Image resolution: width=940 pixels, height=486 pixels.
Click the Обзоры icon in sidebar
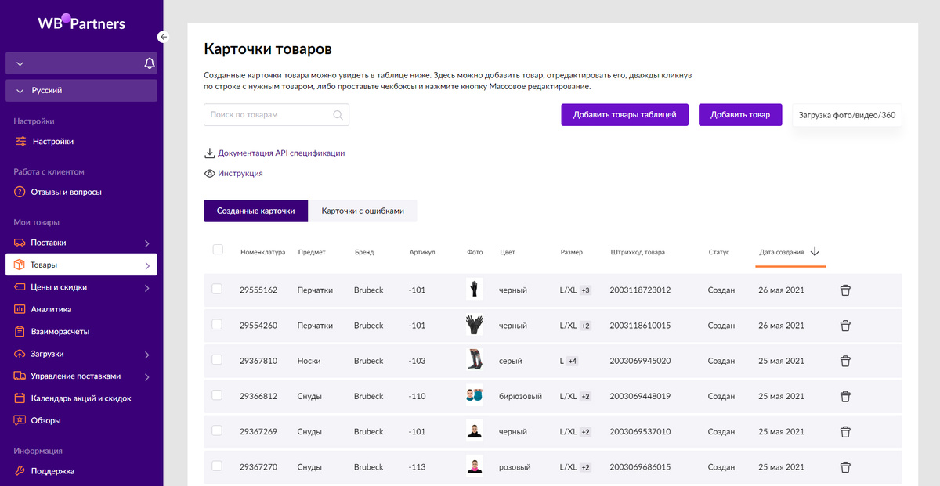point(20,420)
